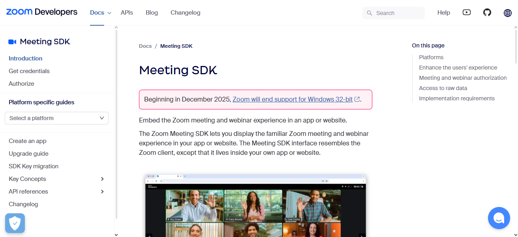Select the APIs menu item
Screen dimensions: 518x237
127,12
